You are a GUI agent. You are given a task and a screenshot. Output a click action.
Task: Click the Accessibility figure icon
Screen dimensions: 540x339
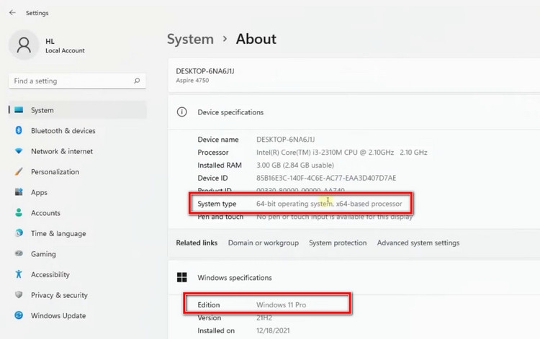tap(19, 274)
